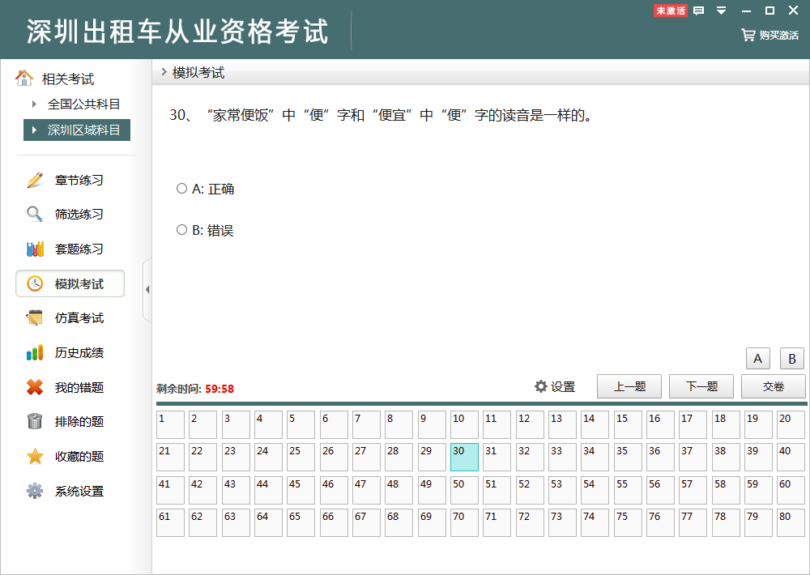The height and width of the screenshot is (575, 810).
Task: Expand the 深圳区域科目 tree item
Action: pyautogui.click(x=34, y=130)
